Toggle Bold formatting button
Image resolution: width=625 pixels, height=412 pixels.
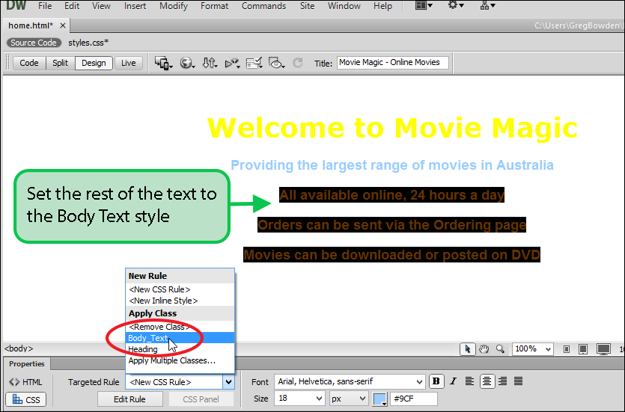[x=436, y=381]
